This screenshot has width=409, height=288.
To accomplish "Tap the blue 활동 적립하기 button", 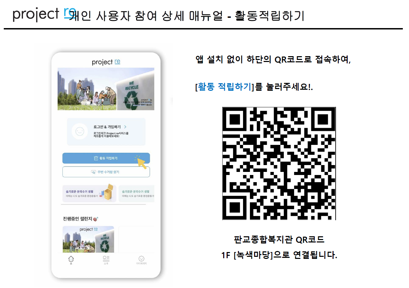I will [106, 158].
